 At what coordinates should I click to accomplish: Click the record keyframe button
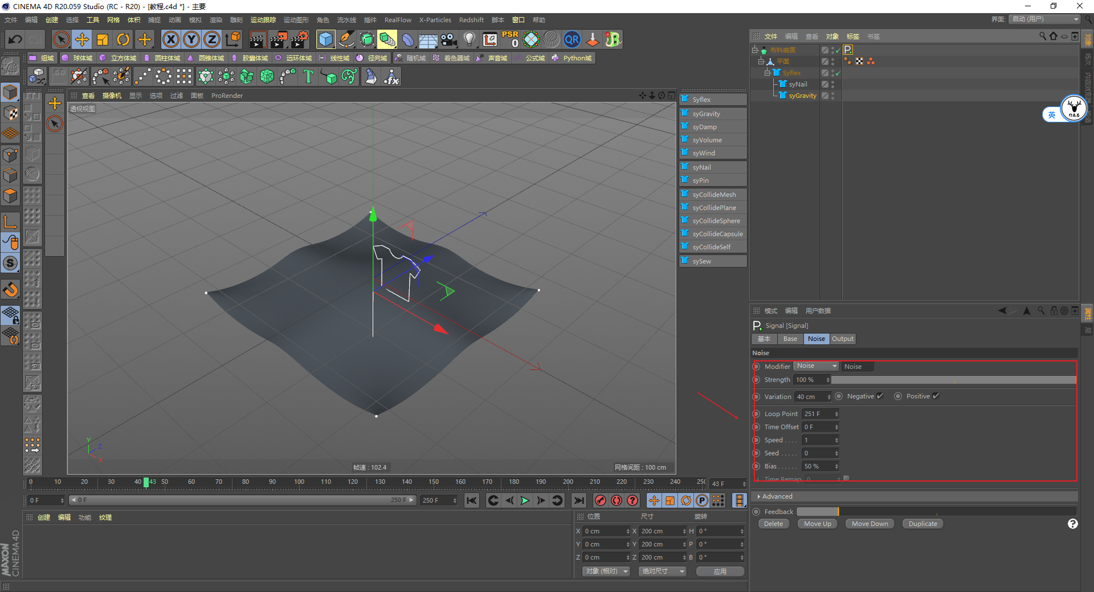pyautogui.click(x=600, y=500)
